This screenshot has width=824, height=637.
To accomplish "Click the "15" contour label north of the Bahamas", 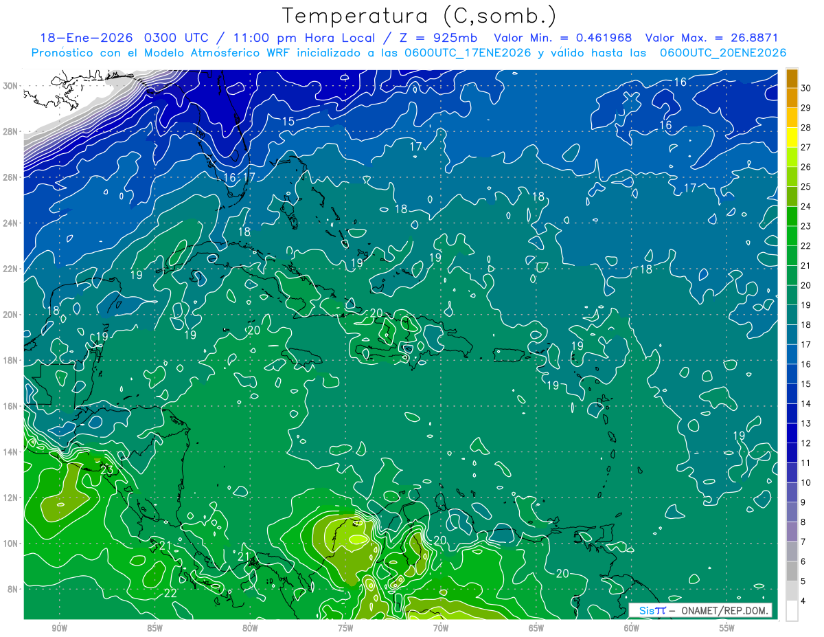I will coord(288,122).
